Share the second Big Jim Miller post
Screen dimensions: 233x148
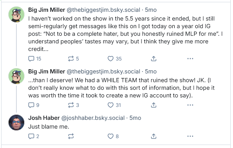tap(154, 105)
